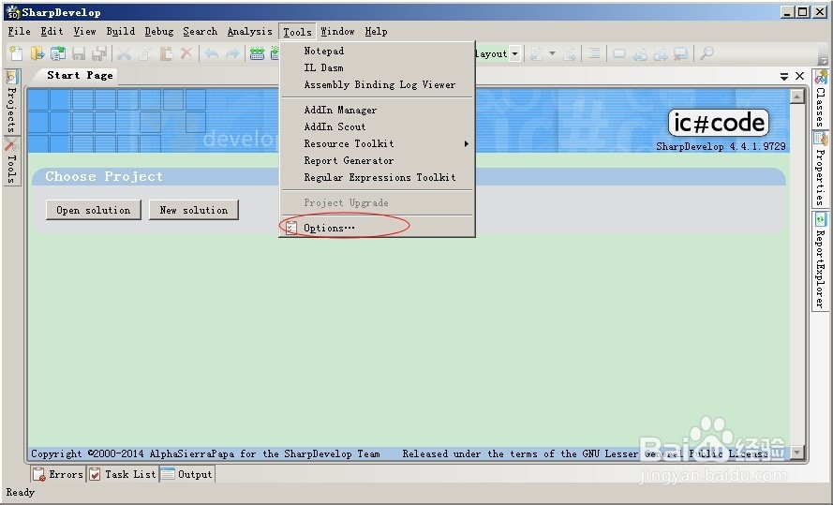Open the Analysis menu
833x505 pixels.
click(249, 31)
